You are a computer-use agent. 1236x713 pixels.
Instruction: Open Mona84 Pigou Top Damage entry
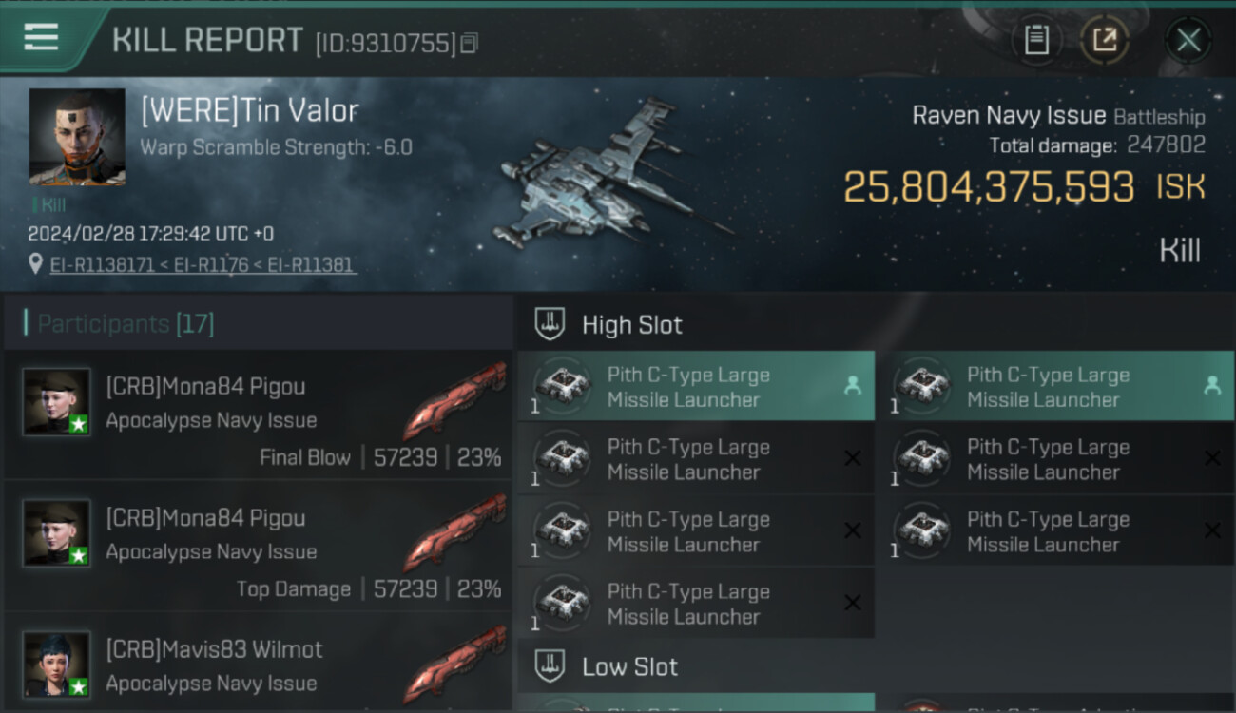coord(258,547)
